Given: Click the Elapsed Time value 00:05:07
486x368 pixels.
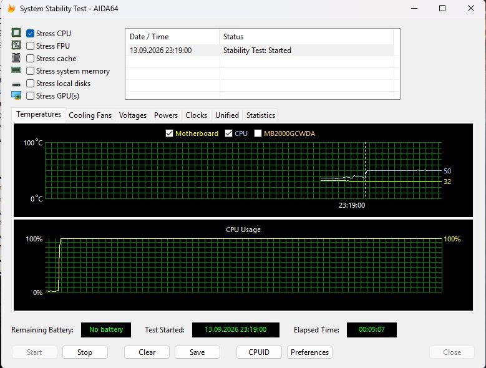Looking at the screenshot, I should [372, 329].
